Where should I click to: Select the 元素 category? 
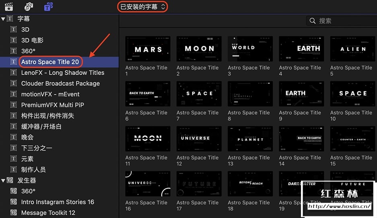(27, 159)
